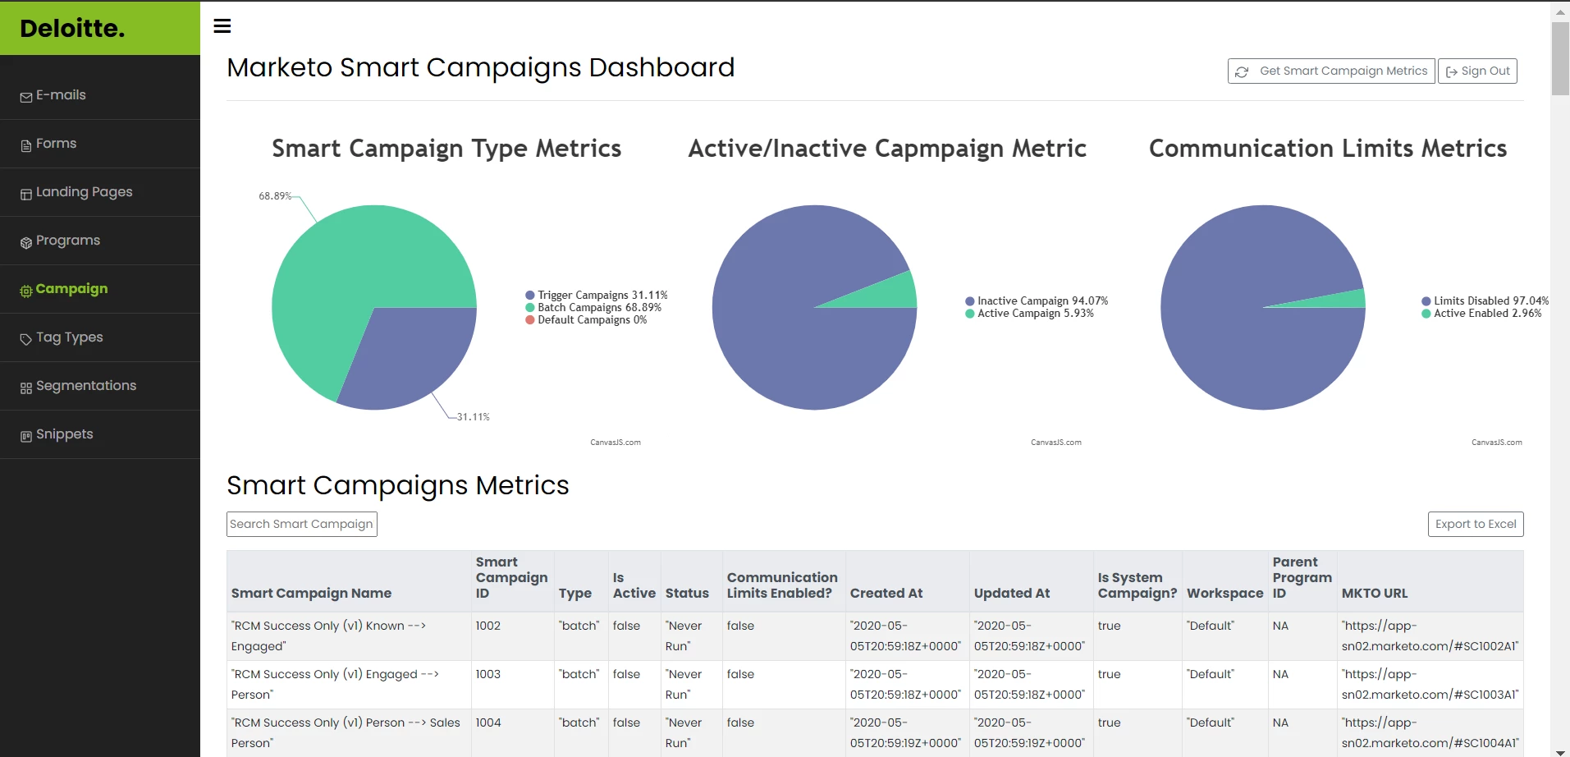Click the page vertical scrollbar thumb
Viewport: 1570px width, 757px height.
pos(1560,57)
